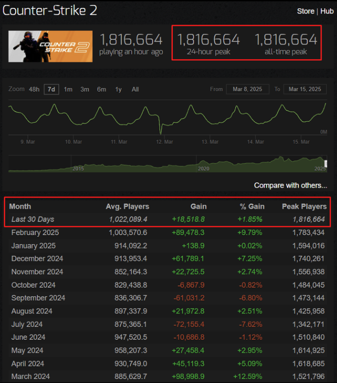Select the All zoom range

click(x=135, y=89)
